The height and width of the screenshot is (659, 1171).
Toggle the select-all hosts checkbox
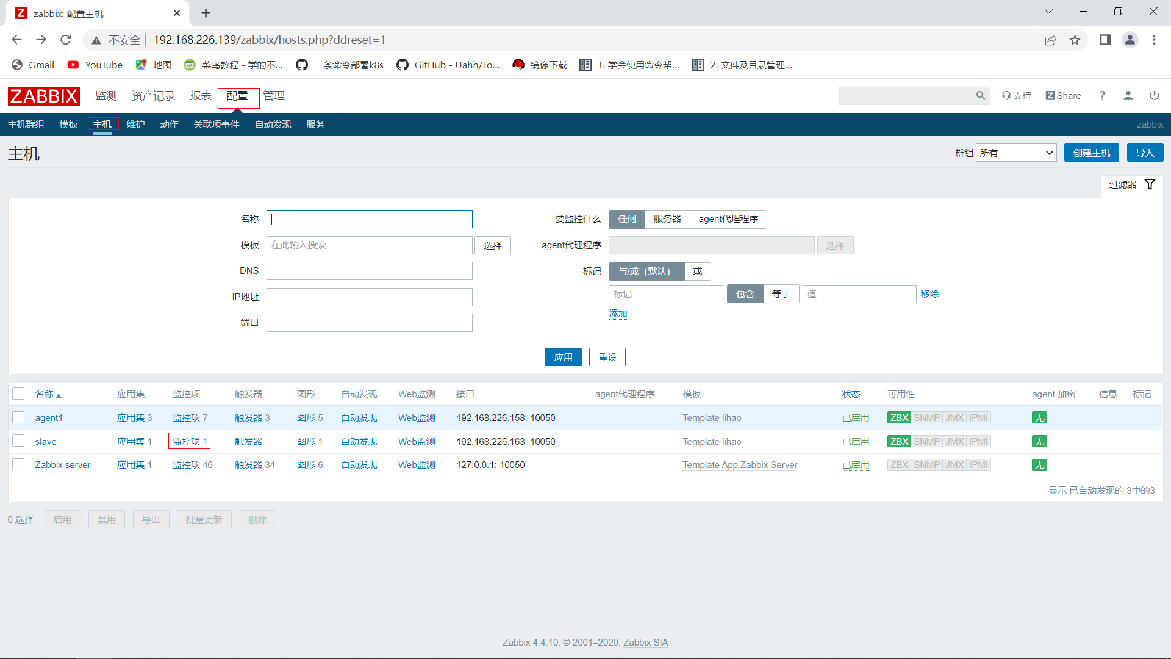[18, 394]
